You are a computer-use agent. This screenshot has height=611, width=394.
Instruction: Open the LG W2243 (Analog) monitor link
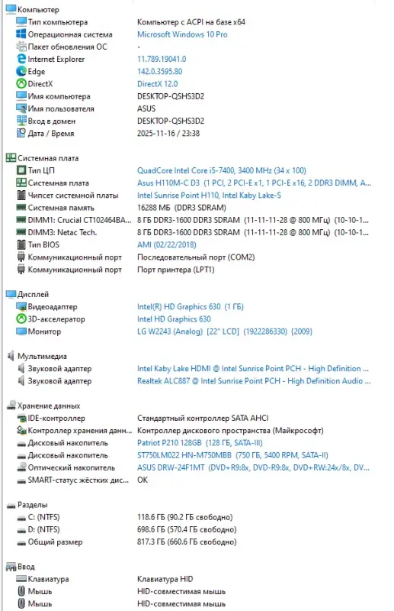[224, 331]
